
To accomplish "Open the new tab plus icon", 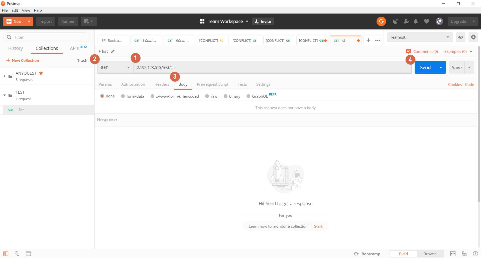I will (x=368, y=40).
